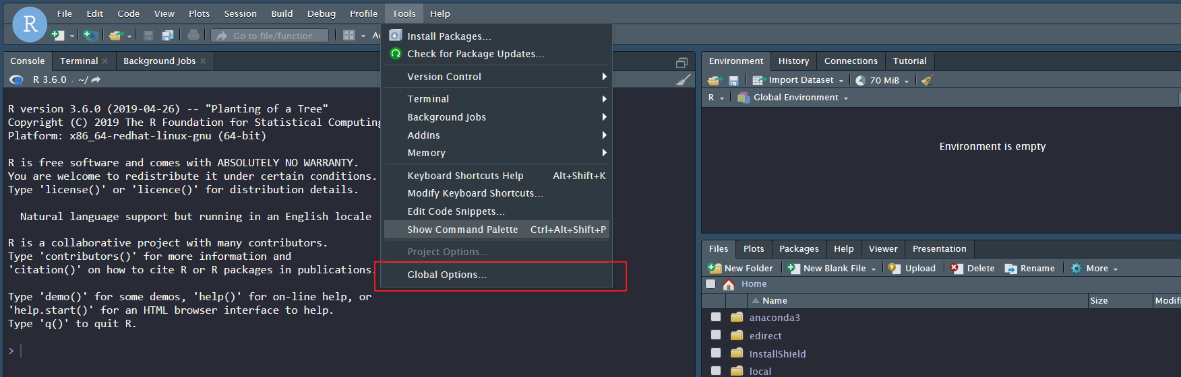Toggle the select-all checkbox in Files header
The width and height of the screenshot is (1181, 377).
pyautogui.click(x=710, y=284)
